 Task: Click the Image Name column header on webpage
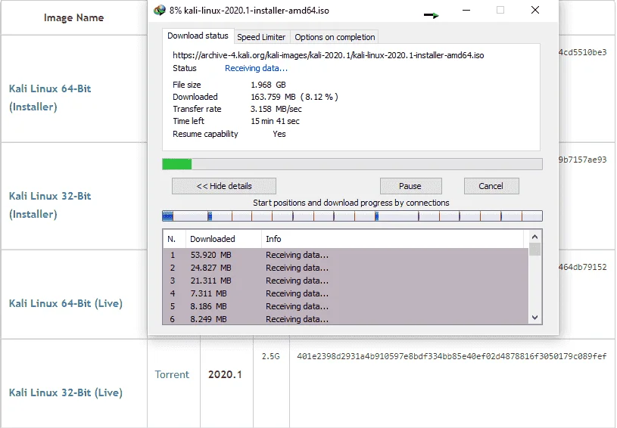point(74,17)
